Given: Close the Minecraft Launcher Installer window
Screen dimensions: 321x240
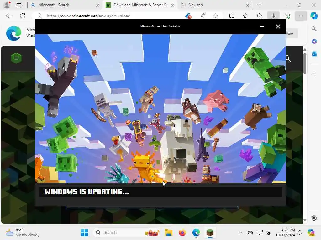Looking at the screenshot, I should (x=278, y=27).
